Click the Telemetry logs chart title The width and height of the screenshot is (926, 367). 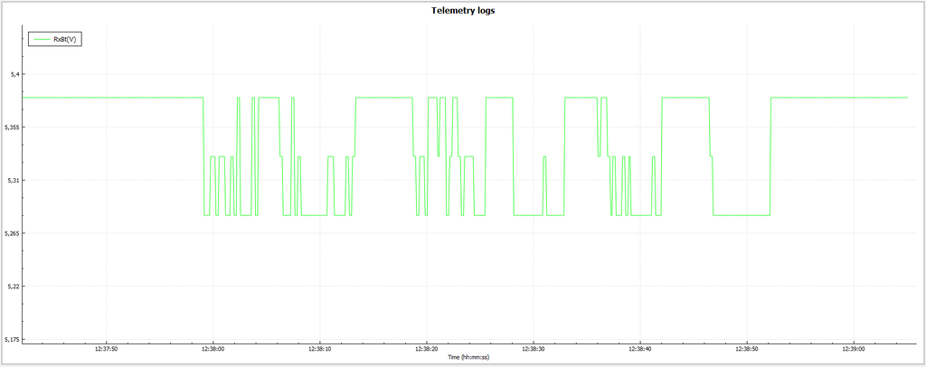pos(463,11)
